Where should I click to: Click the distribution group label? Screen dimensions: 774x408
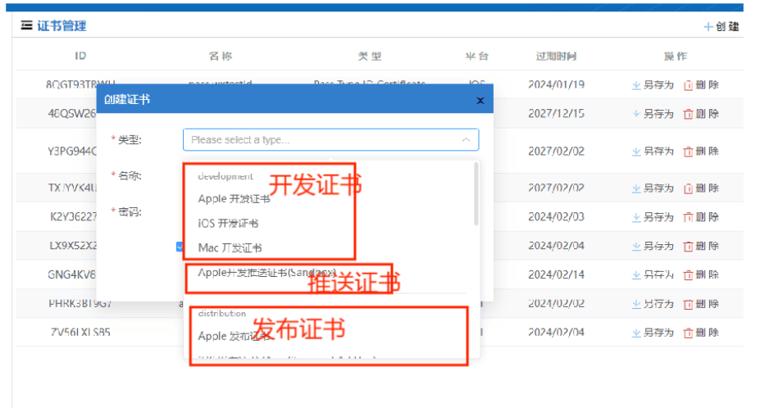221,313
